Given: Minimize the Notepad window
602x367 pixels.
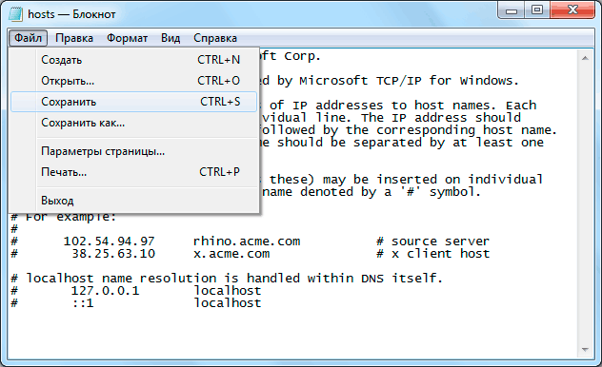Looking at the screenshot, I should 512,10.
